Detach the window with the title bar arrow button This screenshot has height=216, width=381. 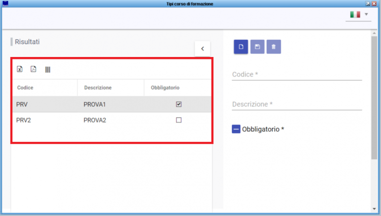point(368,4)
